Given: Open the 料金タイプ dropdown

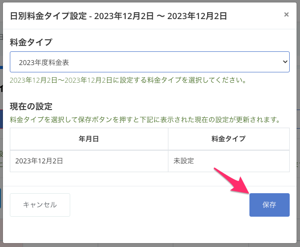Looking at the screenshot, I should tap(149, 62).
